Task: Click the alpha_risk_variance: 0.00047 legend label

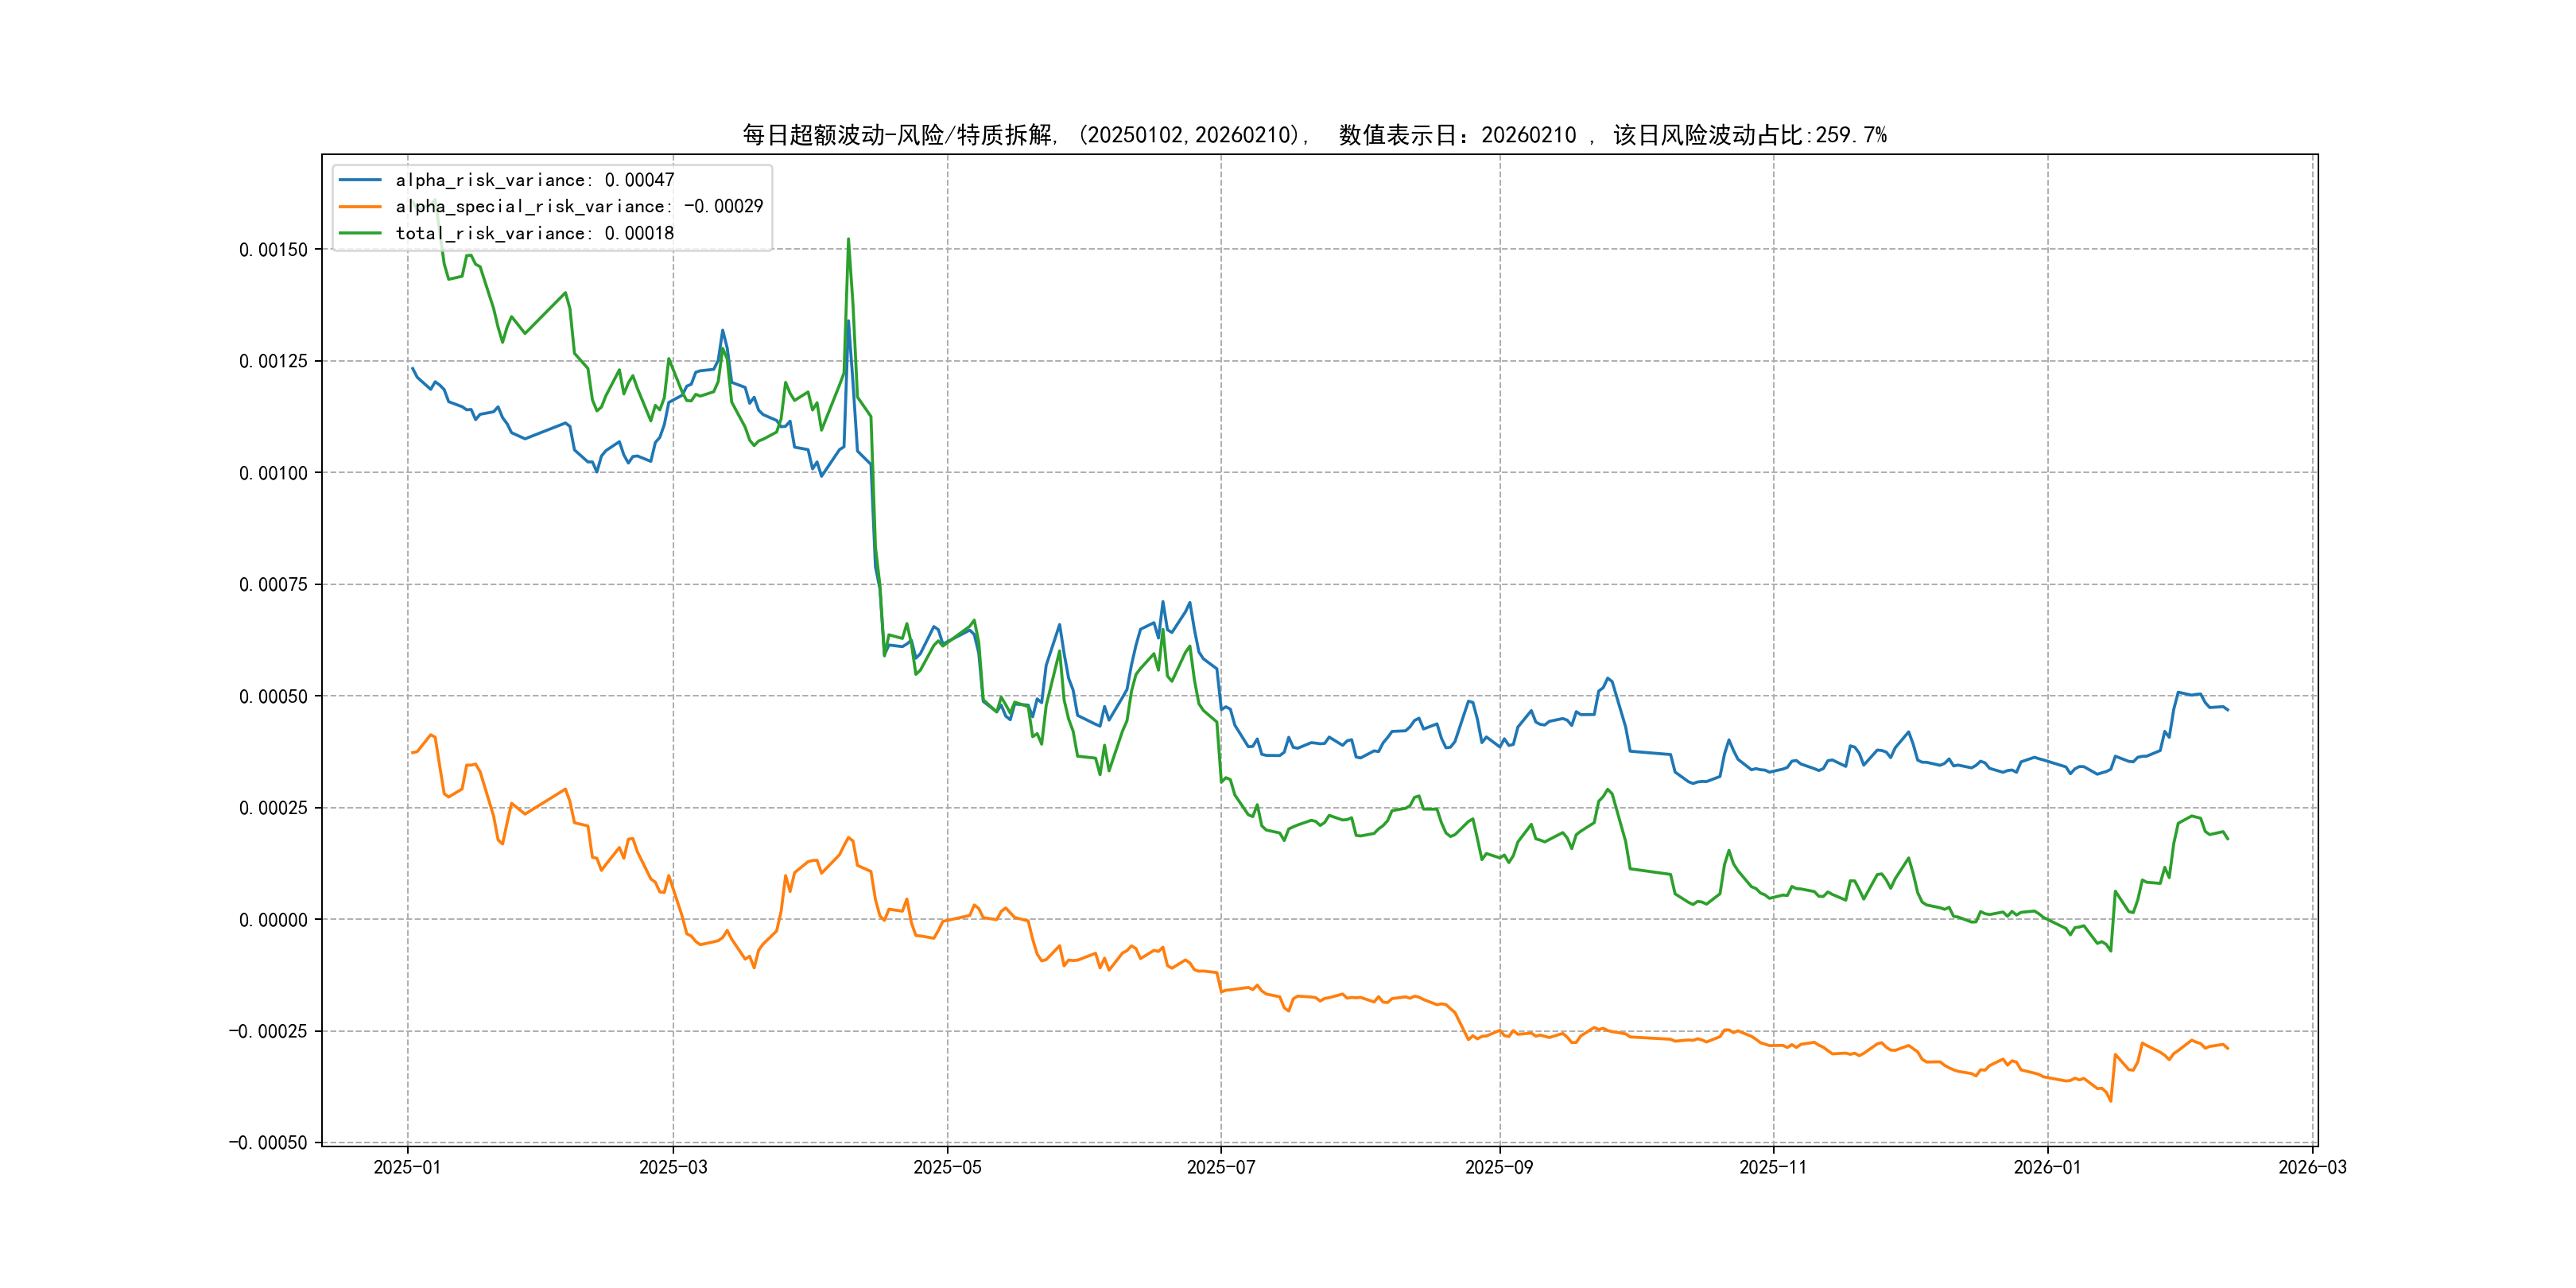Action: click(534, 180)
